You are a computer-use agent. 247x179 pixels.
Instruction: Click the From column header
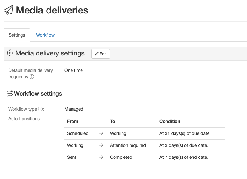(72, 121)
